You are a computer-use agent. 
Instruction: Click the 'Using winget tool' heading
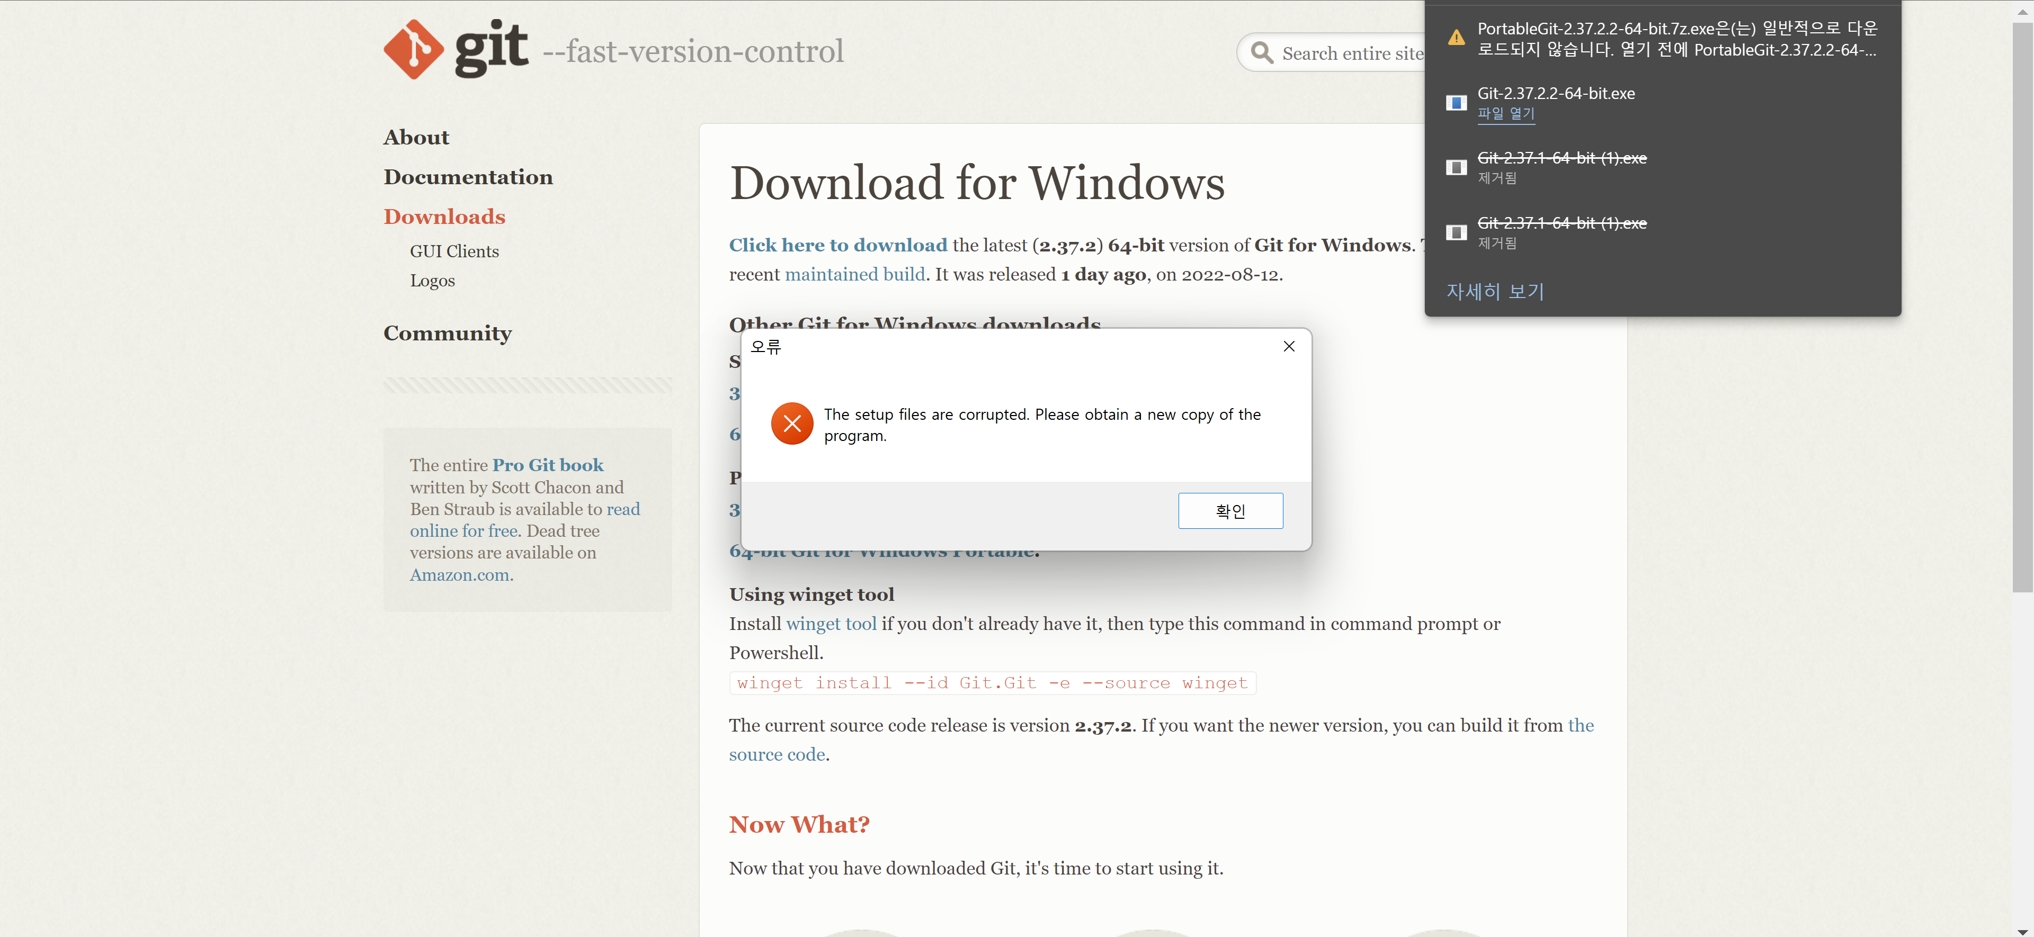[811, 594]
